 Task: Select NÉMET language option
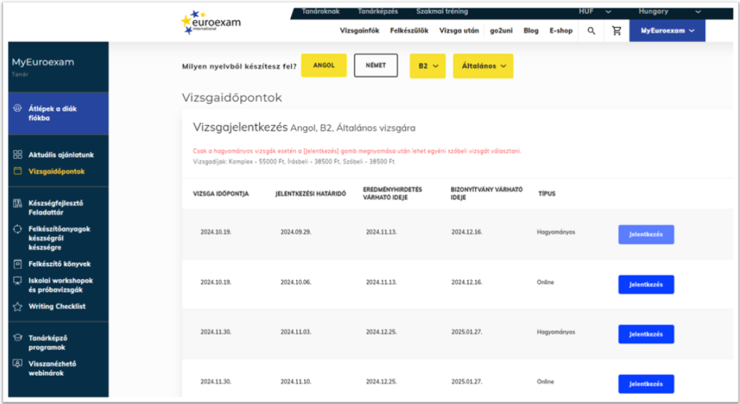(x=376, y=65)
